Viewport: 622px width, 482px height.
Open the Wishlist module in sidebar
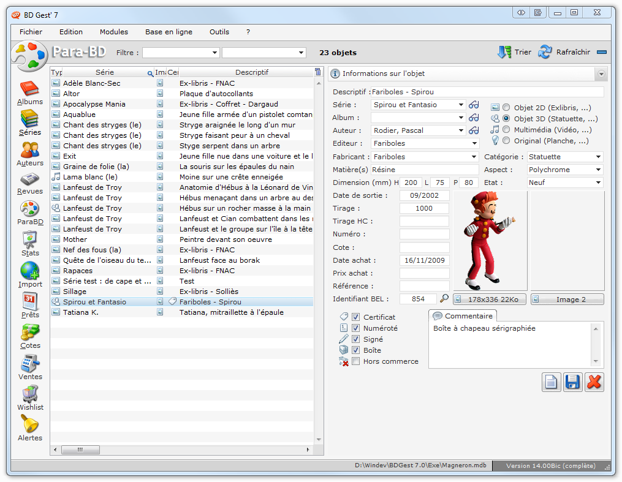[x=30, y=398]
